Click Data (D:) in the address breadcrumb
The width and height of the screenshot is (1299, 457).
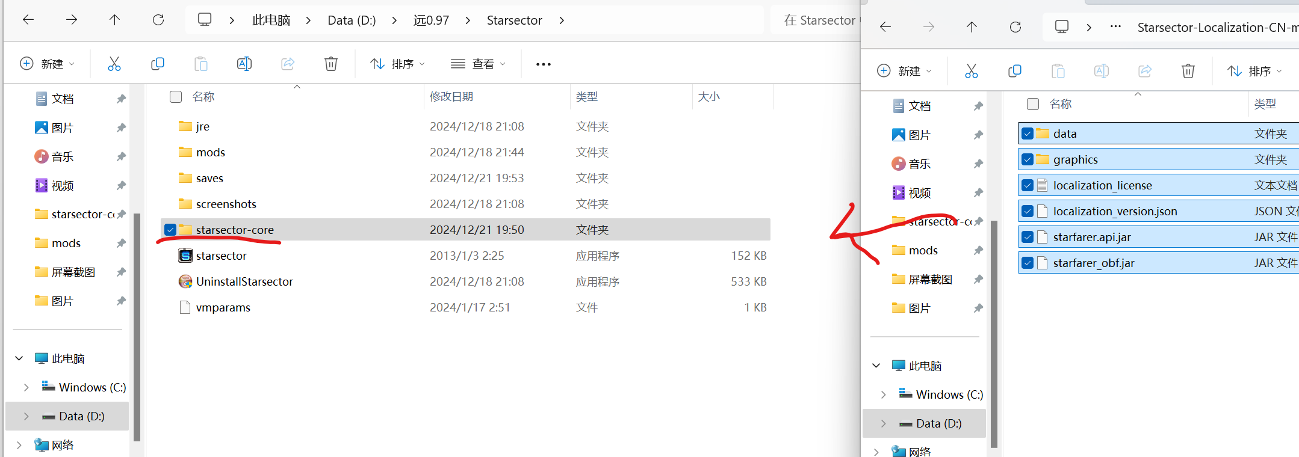click(352, 20)
